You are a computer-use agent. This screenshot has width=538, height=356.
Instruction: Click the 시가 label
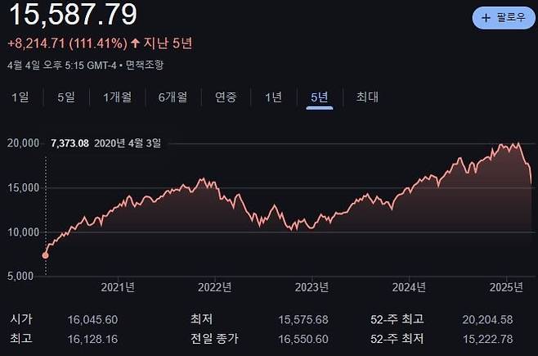[21, 319]
